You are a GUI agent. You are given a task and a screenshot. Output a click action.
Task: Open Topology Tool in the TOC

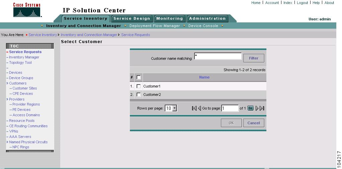pyautogui.click(x=20, y=62)
